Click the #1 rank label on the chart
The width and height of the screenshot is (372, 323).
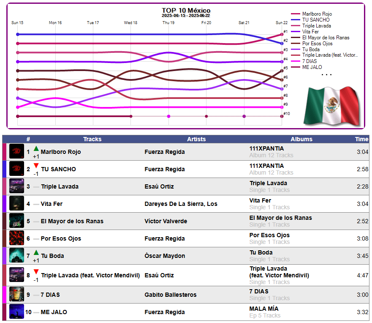tap(285, 32)
